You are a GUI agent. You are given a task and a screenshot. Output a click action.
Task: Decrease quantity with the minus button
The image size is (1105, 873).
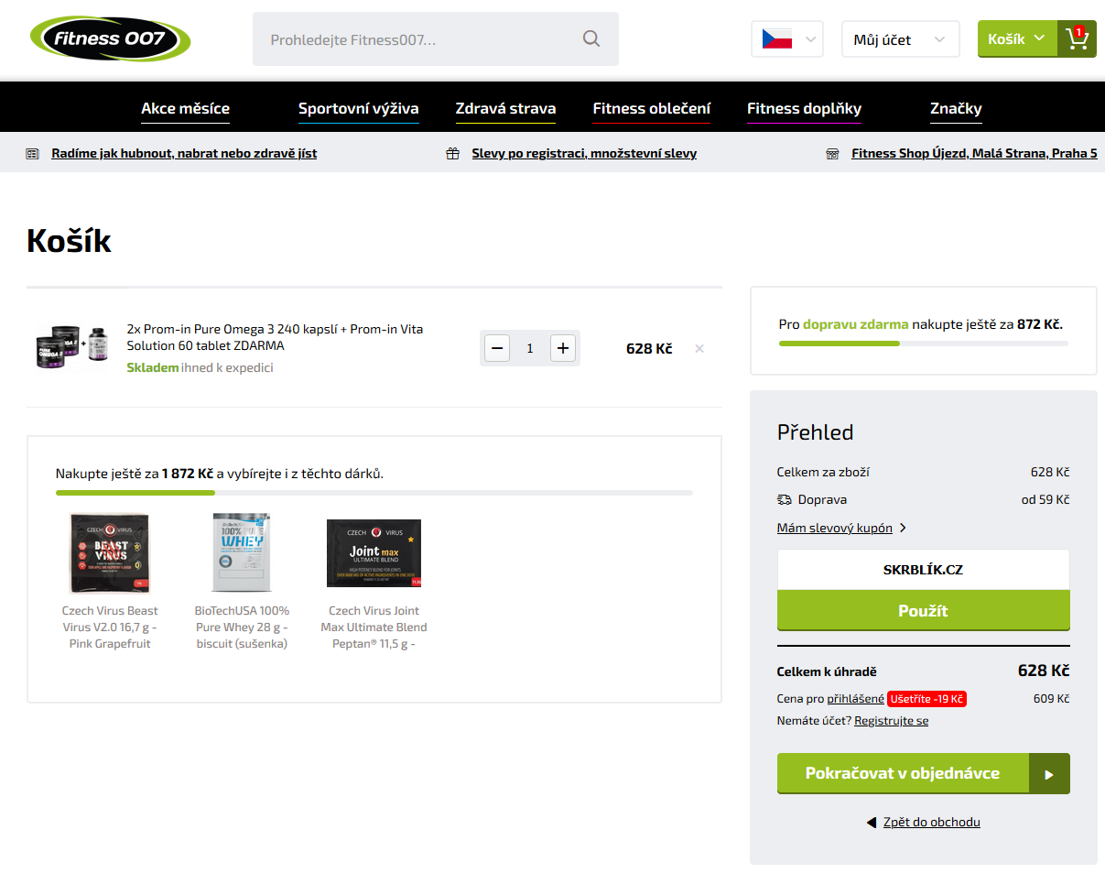tap(497, 348)
